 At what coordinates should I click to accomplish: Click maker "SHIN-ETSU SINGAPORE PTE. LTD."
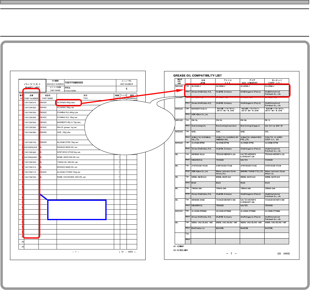[x=251, y=138]
